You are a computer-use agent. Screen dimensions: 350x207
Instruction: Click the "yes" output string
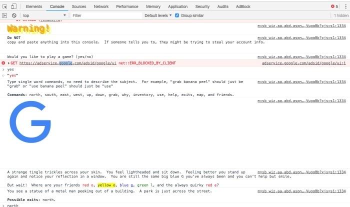coord(12,75)
